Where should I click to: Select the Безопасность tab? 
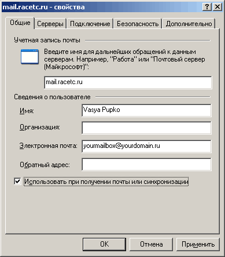click(x=138, y=24)
